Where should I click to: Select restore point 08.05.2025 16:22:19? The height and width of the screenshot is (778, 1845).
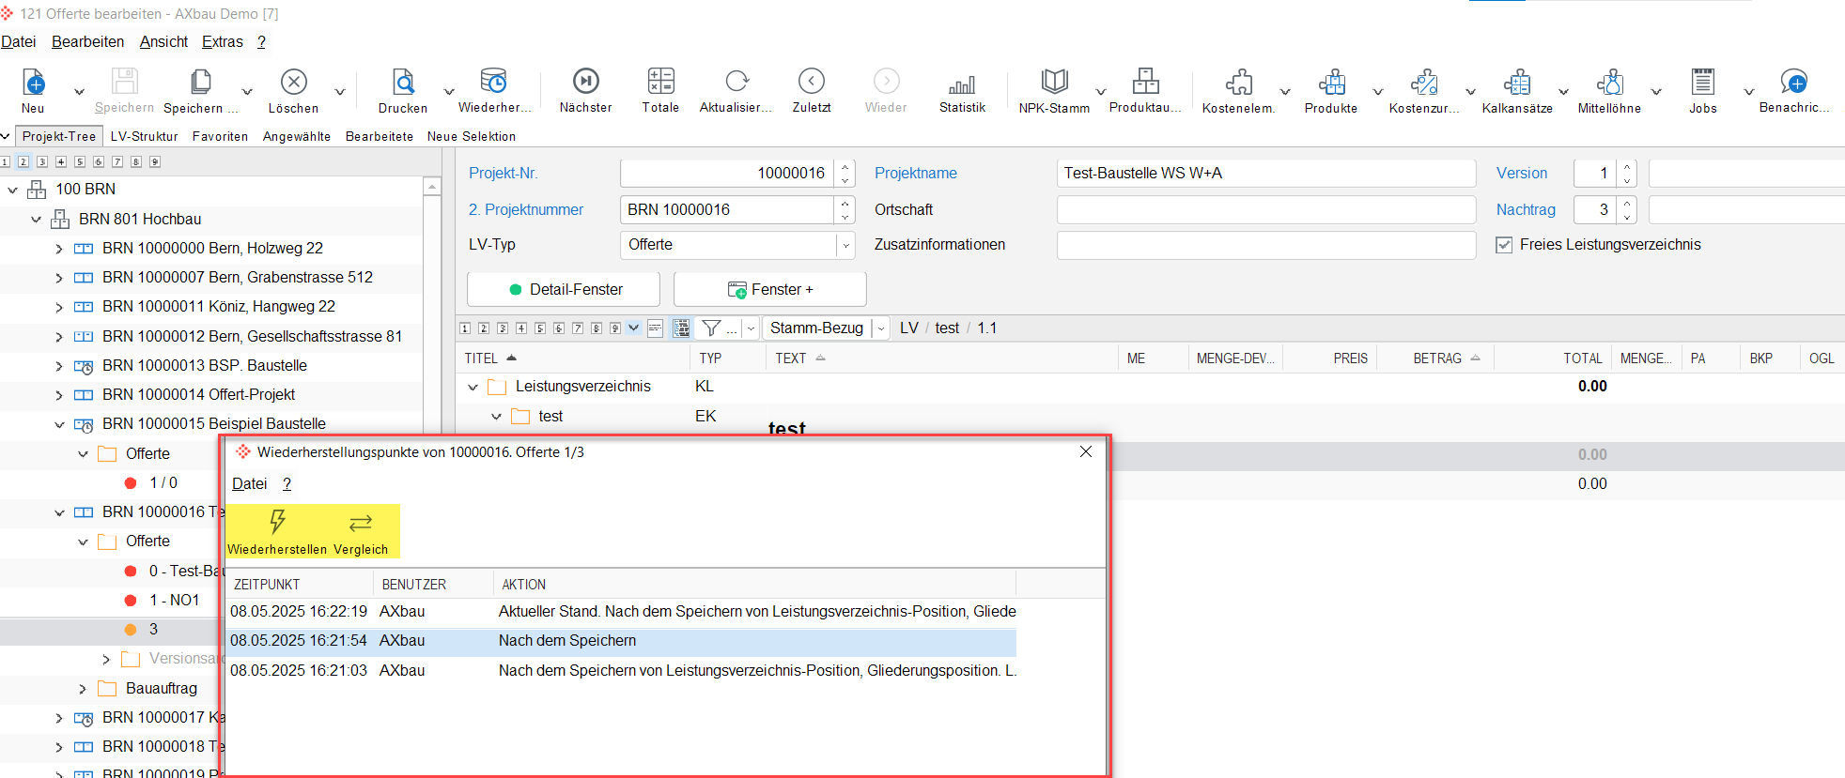[622, 611]
